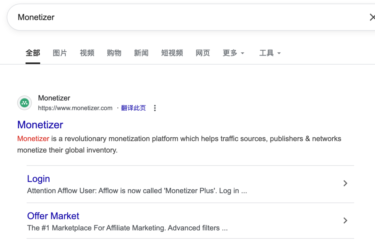Viewport: 375px width, 240px height.
Task: Switch to the 图片 tab
Action: (60, 53)
